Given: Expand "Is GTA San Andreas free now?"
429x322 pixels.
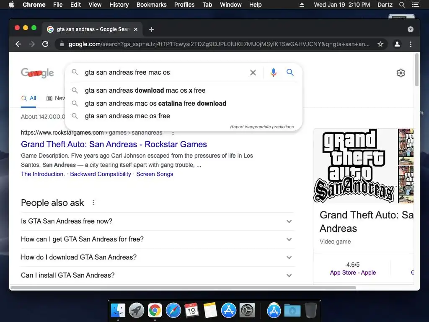Looking at the screenshot, I should (158, 221).
